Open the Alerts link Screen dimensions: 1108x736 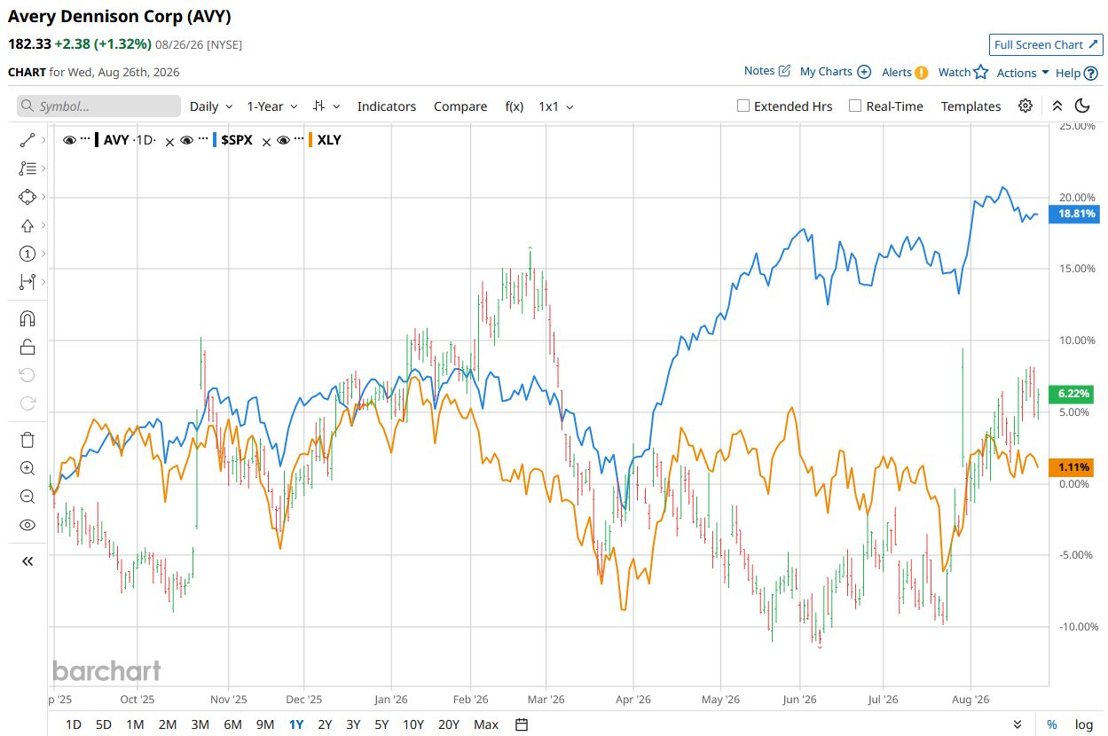click(x=905, y=73)
